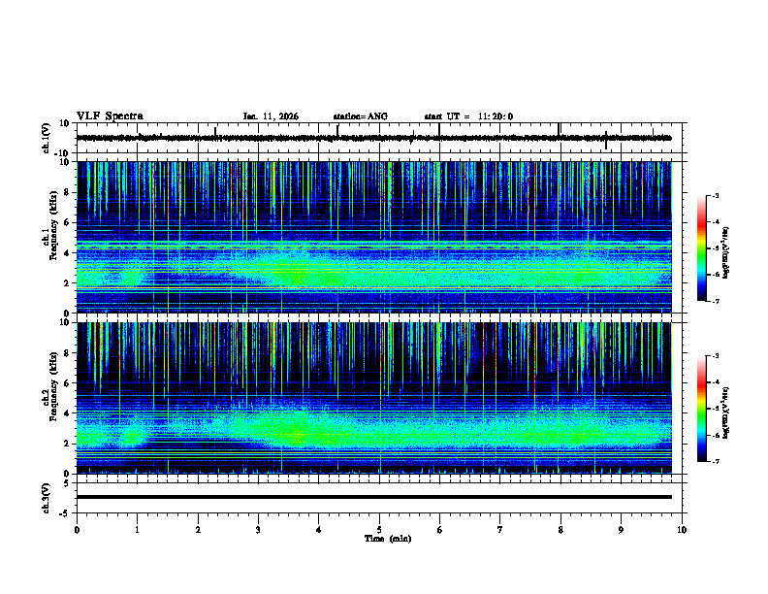The image size is (768, 594).
Task: Click the ch.2 spectrogram color bar
Action: pos(701,409)
